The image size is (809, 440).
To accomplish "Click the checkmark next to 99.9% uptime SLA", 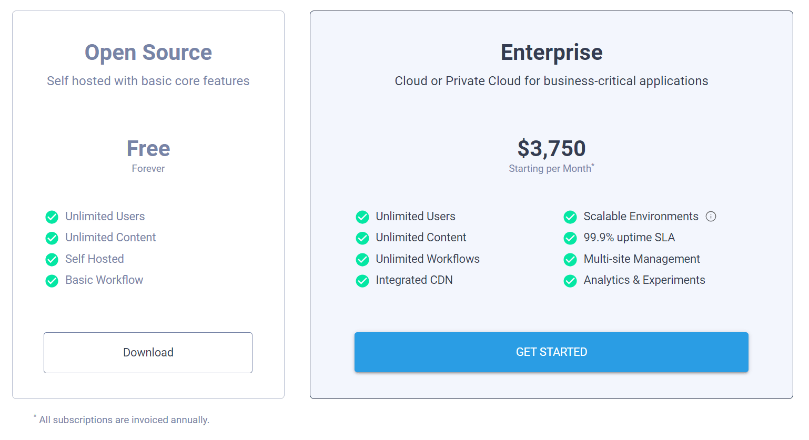I will 570,238.
